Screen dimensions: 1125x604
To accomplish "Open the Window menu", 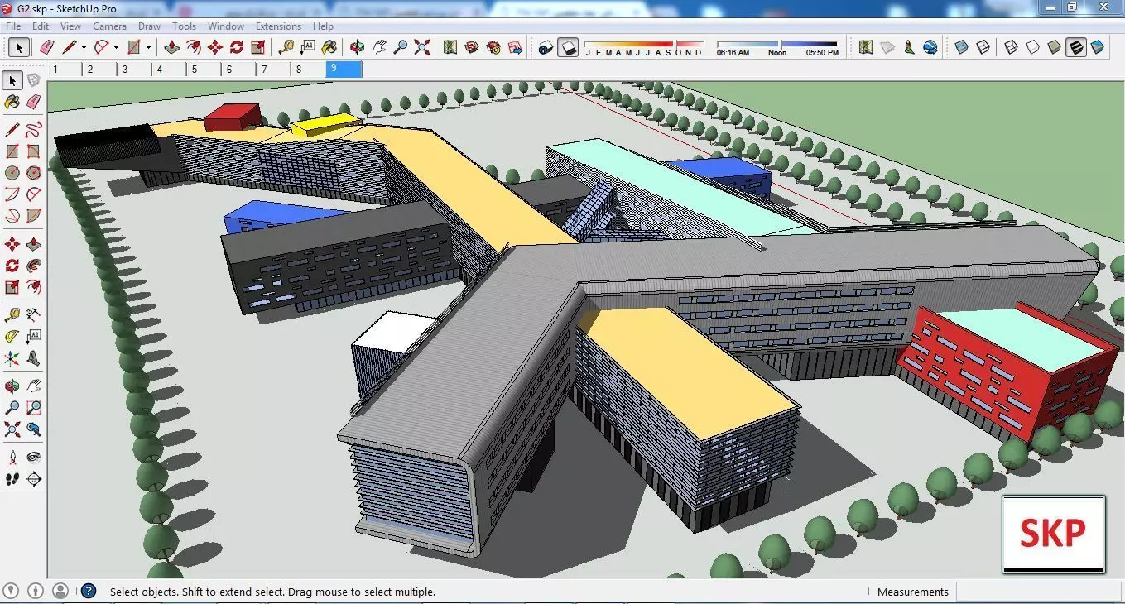I will click(225, 26).
